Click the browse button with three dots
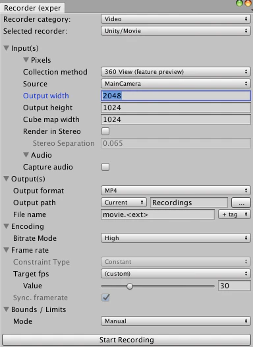This screenshot has height=347, width=253. click(x=241, y=203)
